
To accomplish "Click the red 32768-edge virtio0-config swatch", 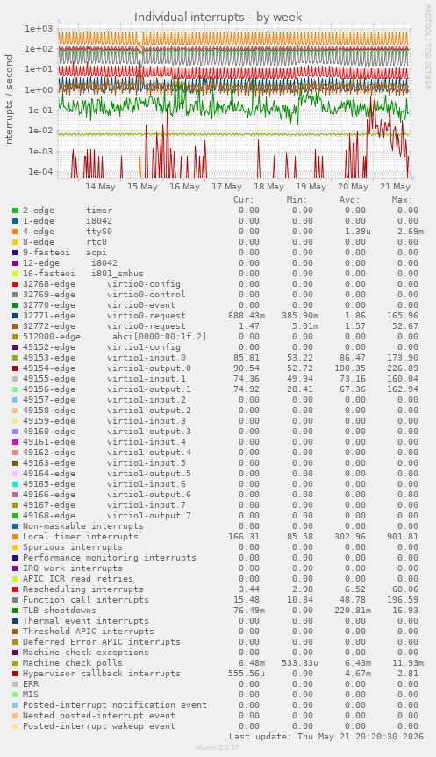I will 15,284.
